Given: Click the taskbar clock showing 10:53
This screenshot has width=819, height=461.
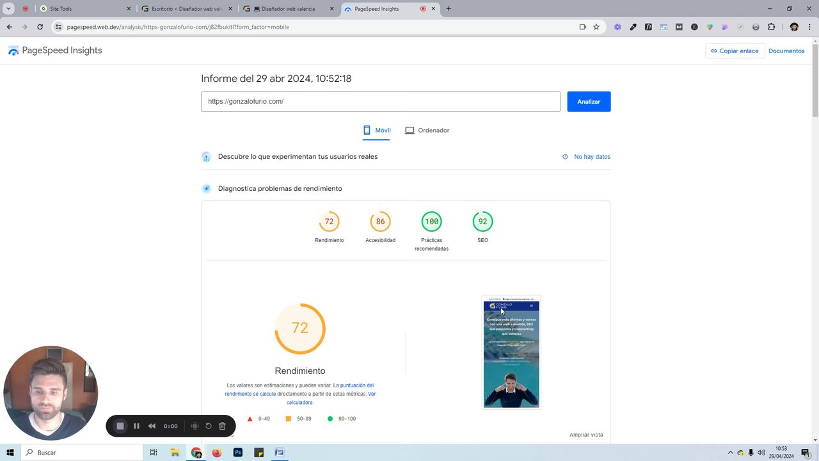Looking at the screenshot, I should tap(781, 453).
